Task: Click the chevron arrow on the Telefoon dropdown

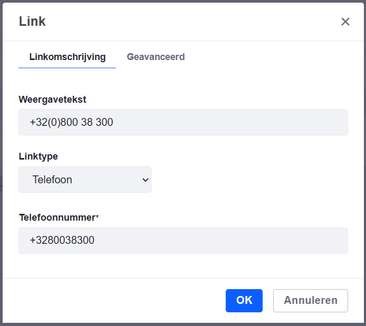Action: coord(146,180)
